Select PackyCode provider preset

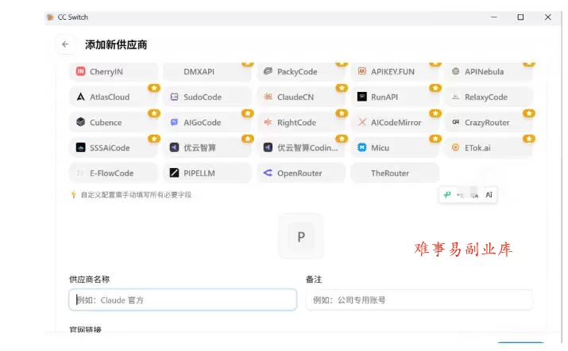(x=301, y=71)
